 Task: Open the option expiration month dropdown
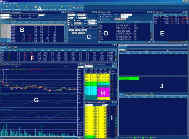[x=45, y=15]
